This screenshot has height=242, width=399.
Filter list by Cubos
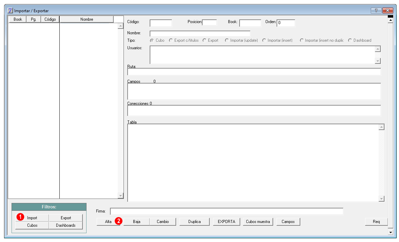[32, 225]
